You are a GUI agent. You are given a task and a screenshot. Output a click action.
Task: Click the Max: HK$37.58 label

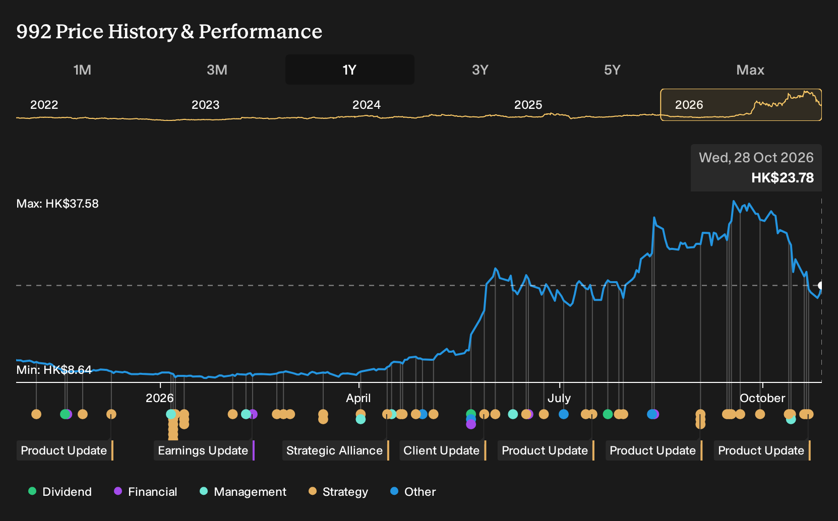click(x=57, y=204)
